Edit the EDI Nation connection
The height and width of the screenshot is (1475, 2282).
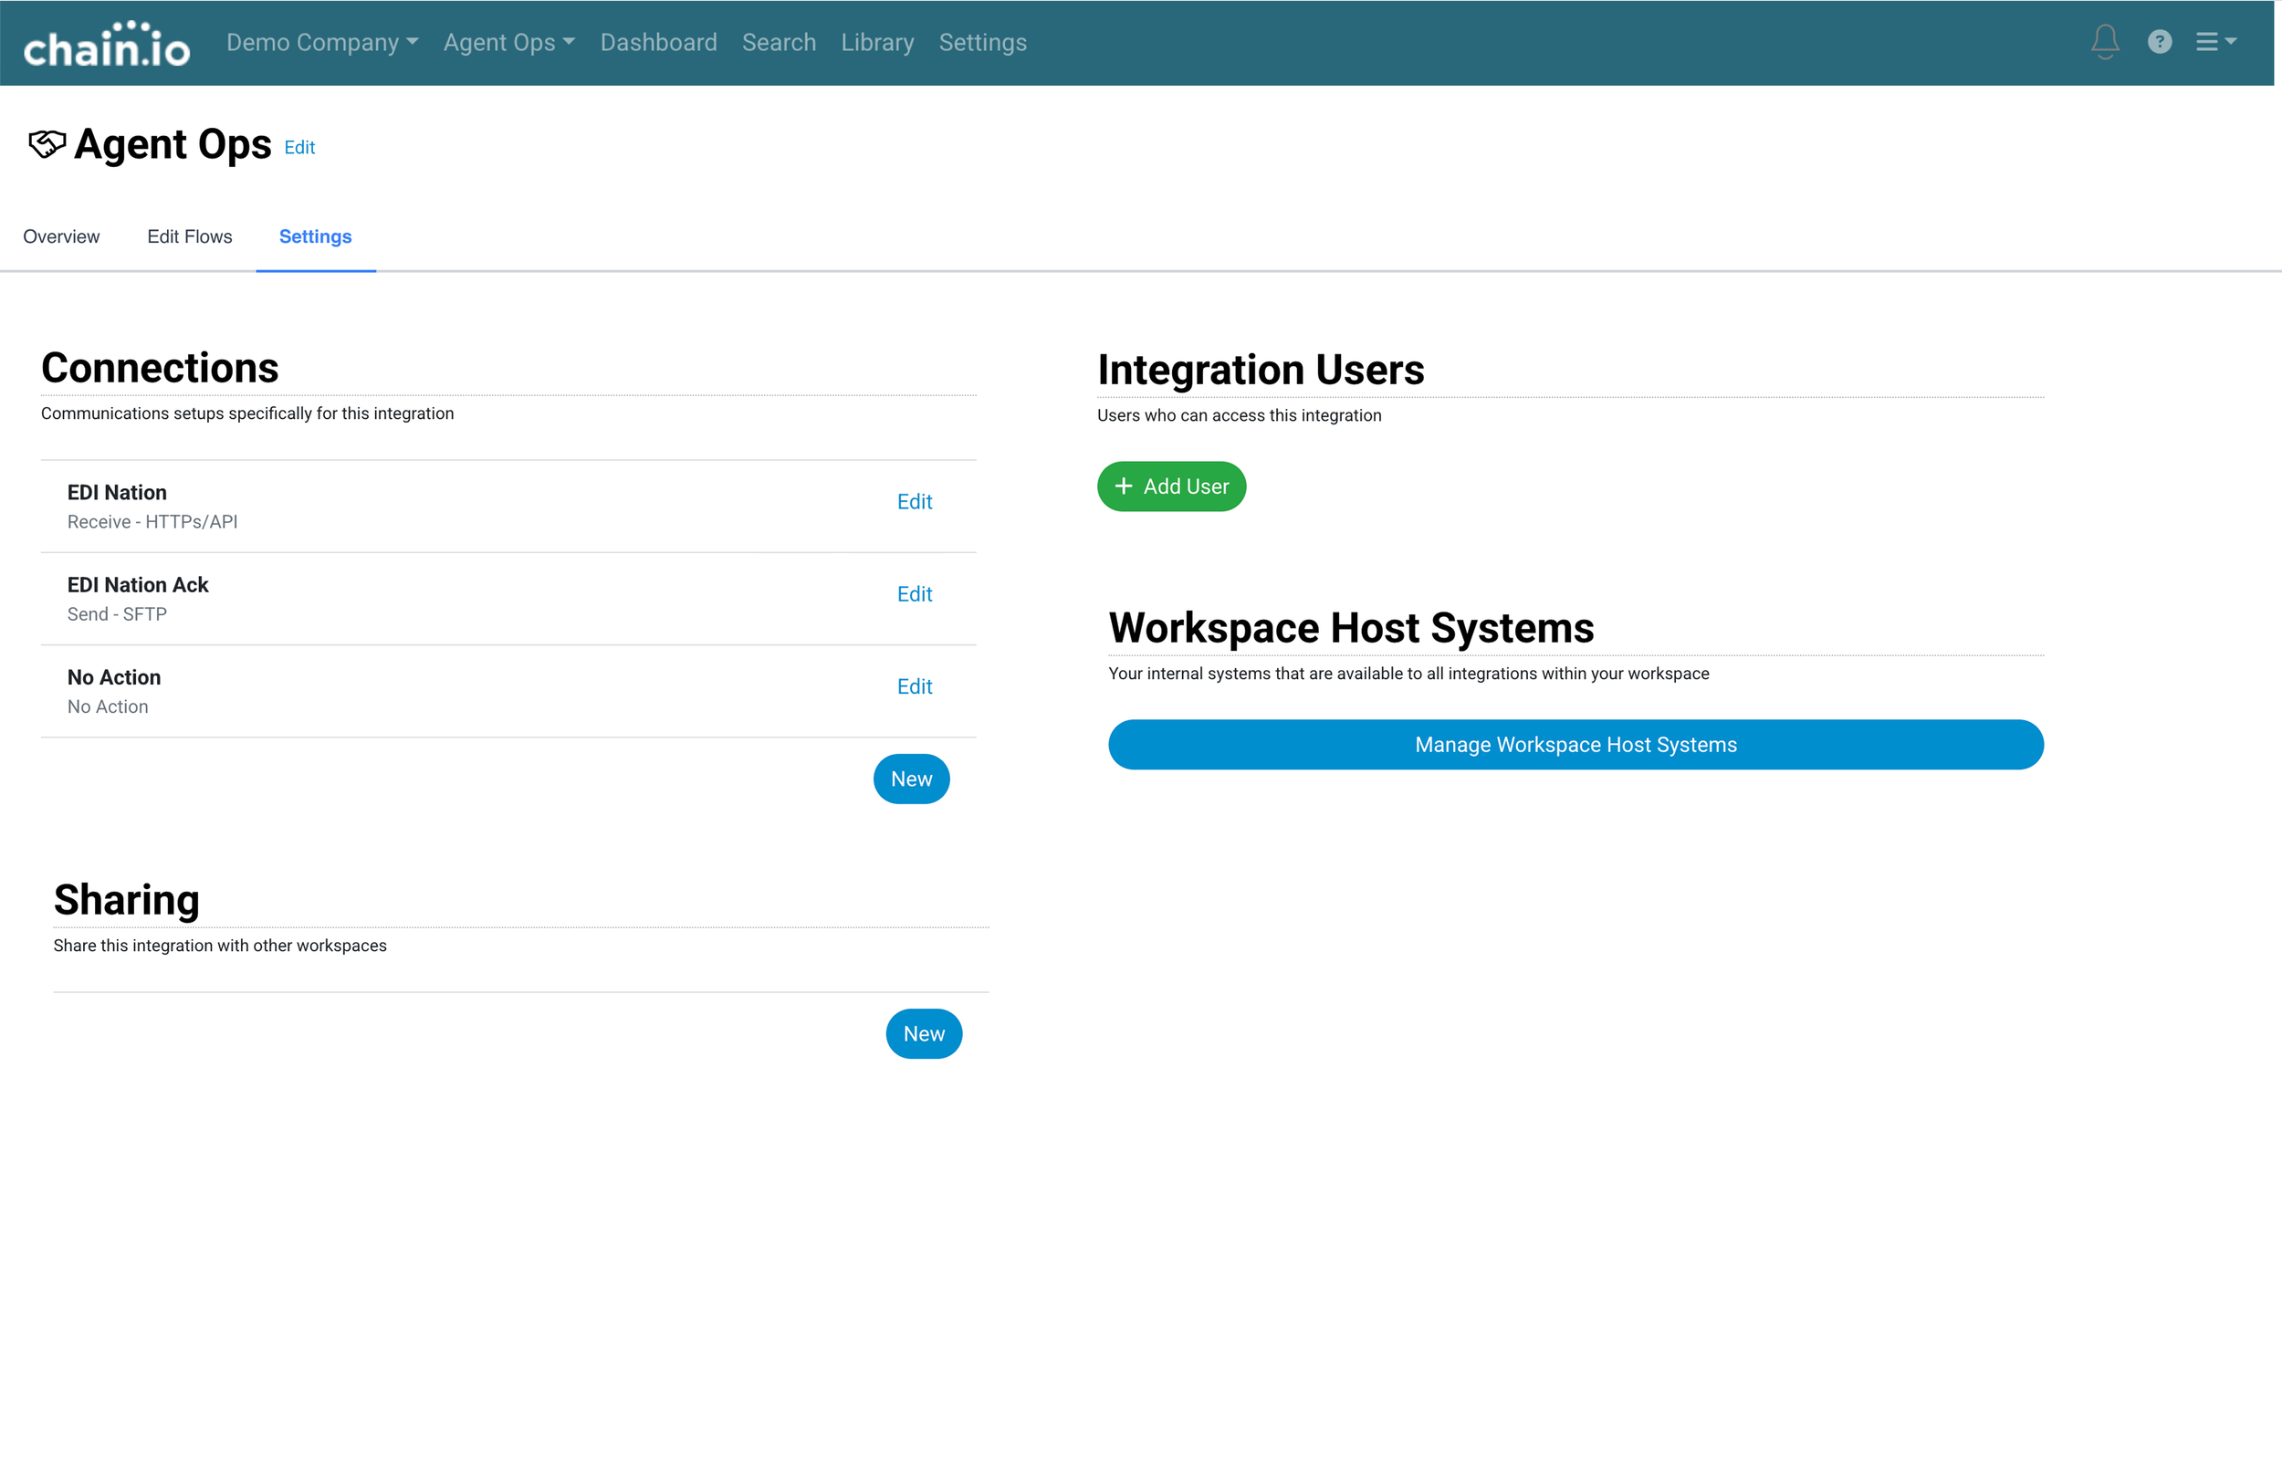pos(914,502)
